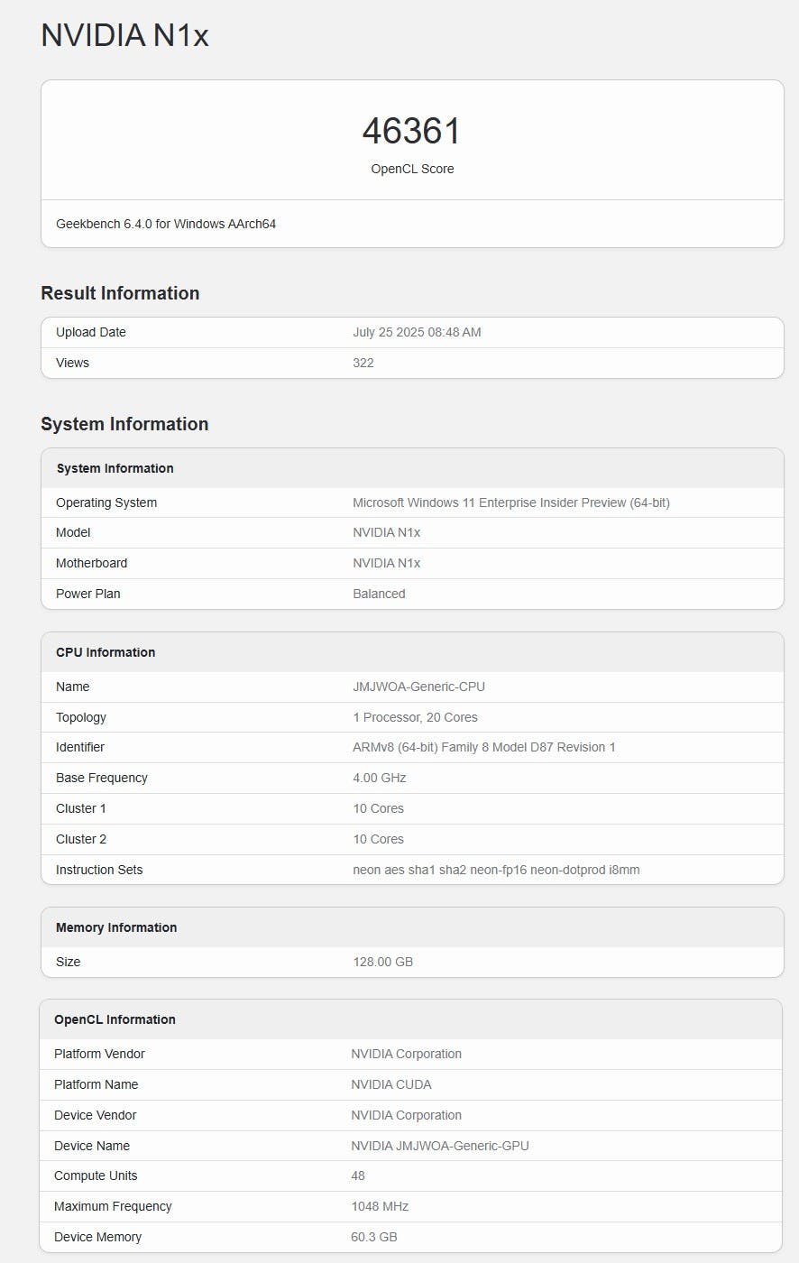Screen dimensions: 799x1263
Task: Select the Power Plan Balanced value
Action: coord(379,594)
